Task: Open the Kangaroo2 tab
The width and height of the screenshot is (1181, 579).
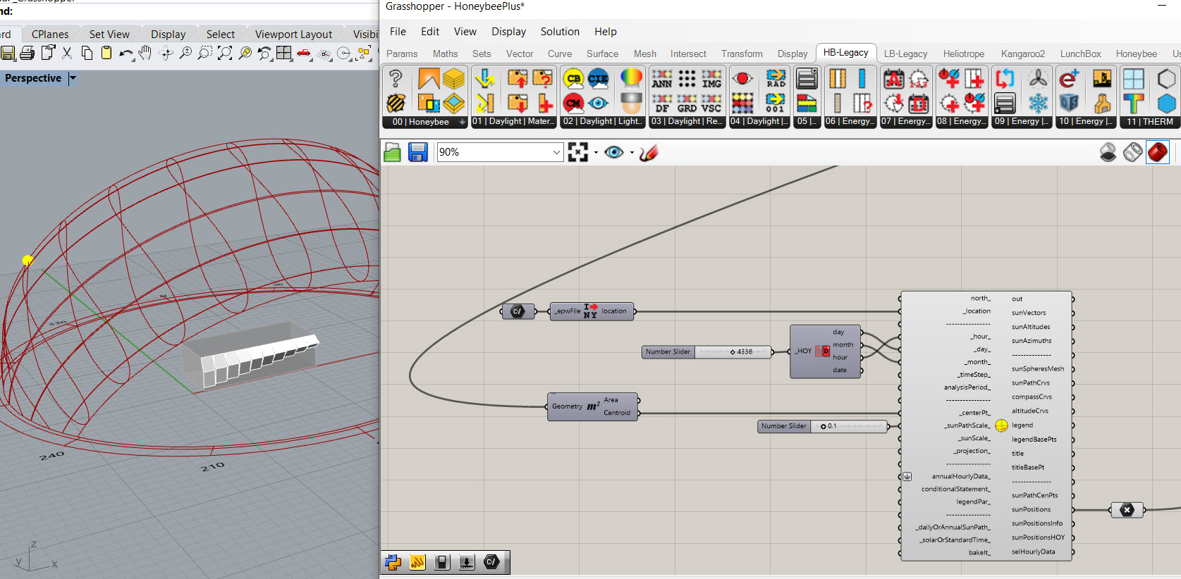Action: click(x=1023, y=54)
